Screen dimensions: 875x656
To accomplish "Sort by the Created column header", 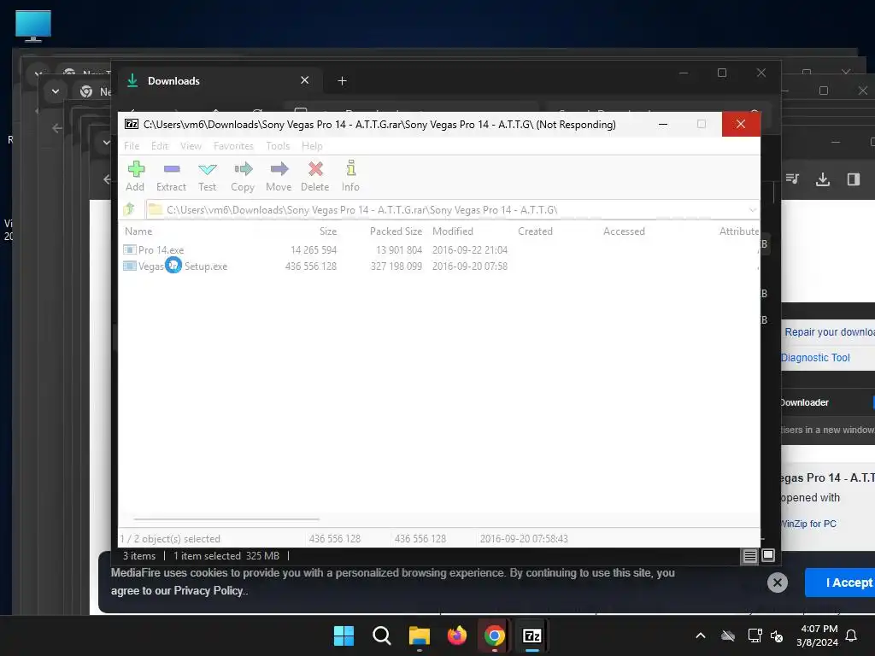I will (535, 231).
